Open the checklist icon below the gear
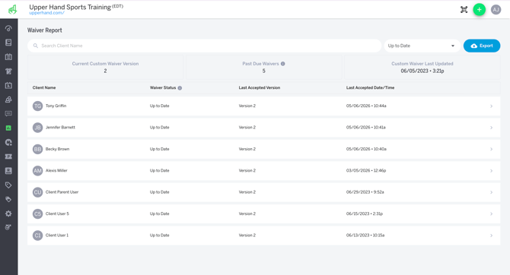 9,227
